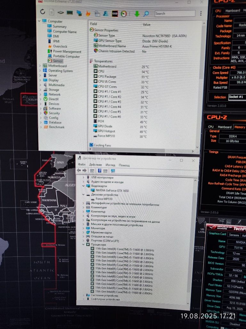Click the scan hardware monitor icon
The image size is (246, 329).
tap(113, 171)
